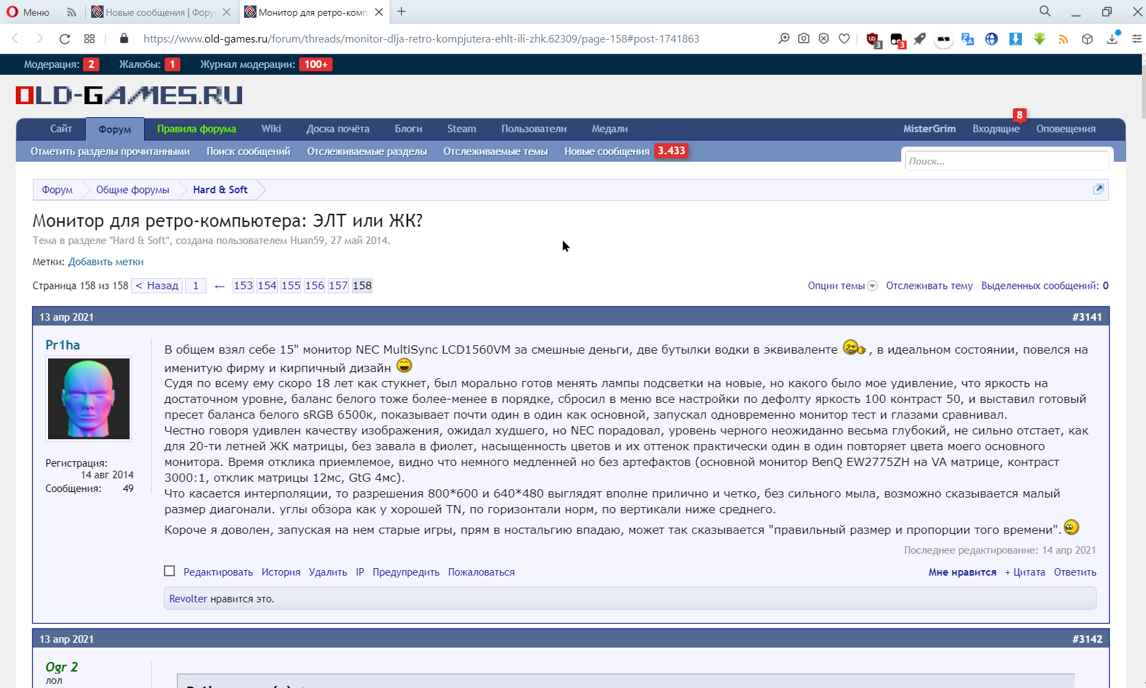1146x688 pixels.
Task: Close the 'Монитор для ретро-комп' tab
Action: (x=379, y=12)
